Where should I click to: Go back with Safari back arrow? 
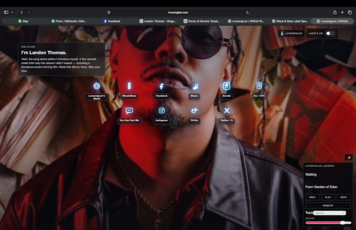tap(21, 13)
